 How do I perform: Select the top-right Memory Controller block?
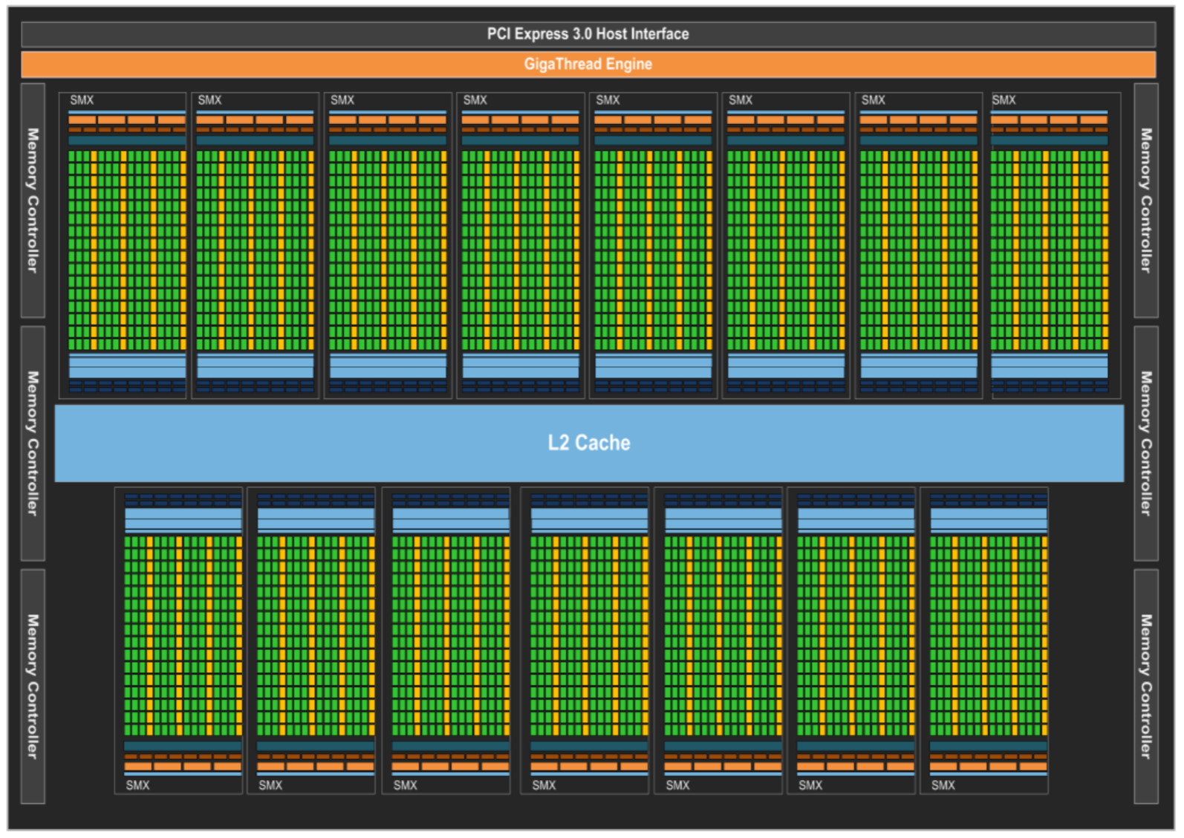click(1146, 201)
